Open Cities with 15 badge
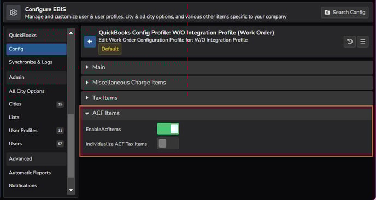 (x=36, y=104)
